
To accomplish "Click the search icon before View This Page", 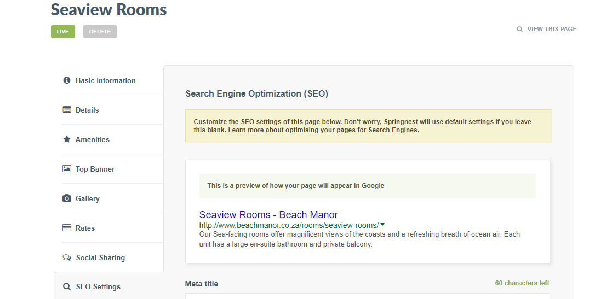I will (x=519, y=30).
